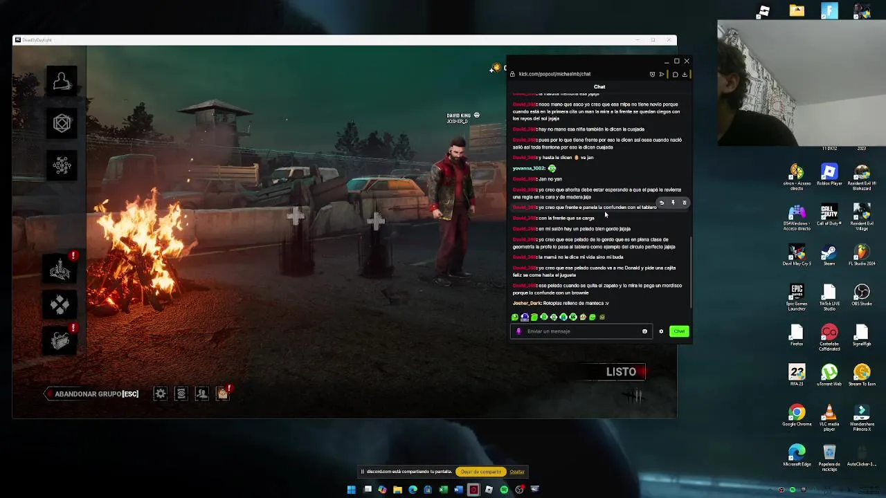
Task: Open the bottom sidebar icon with alert badge
Action: click(60, 340)
